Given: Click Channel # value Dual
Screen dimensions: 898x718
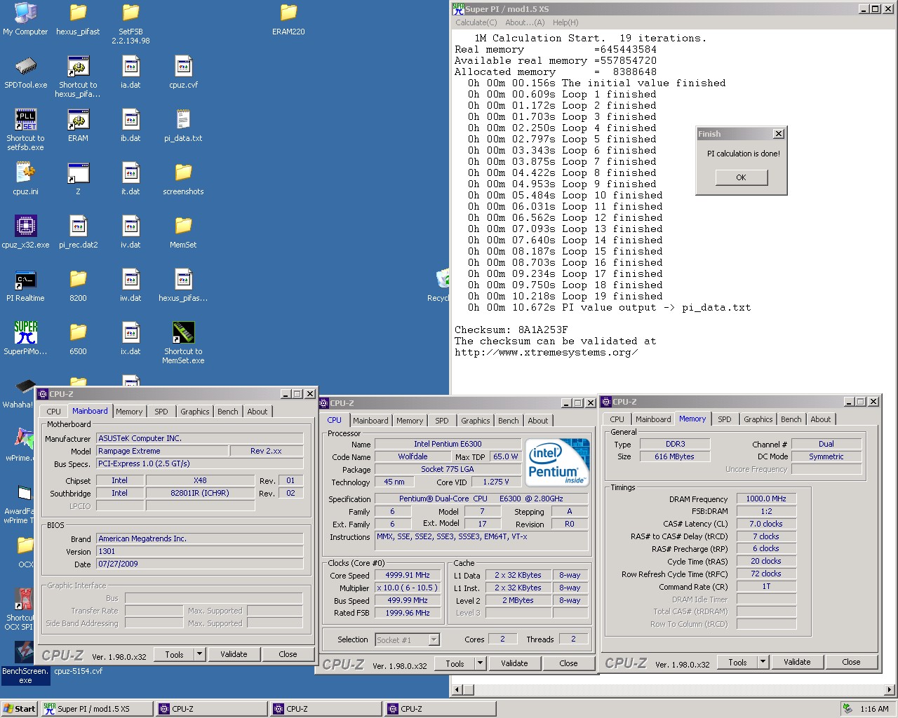Looking at the screenshot, I should click(826, 444).
